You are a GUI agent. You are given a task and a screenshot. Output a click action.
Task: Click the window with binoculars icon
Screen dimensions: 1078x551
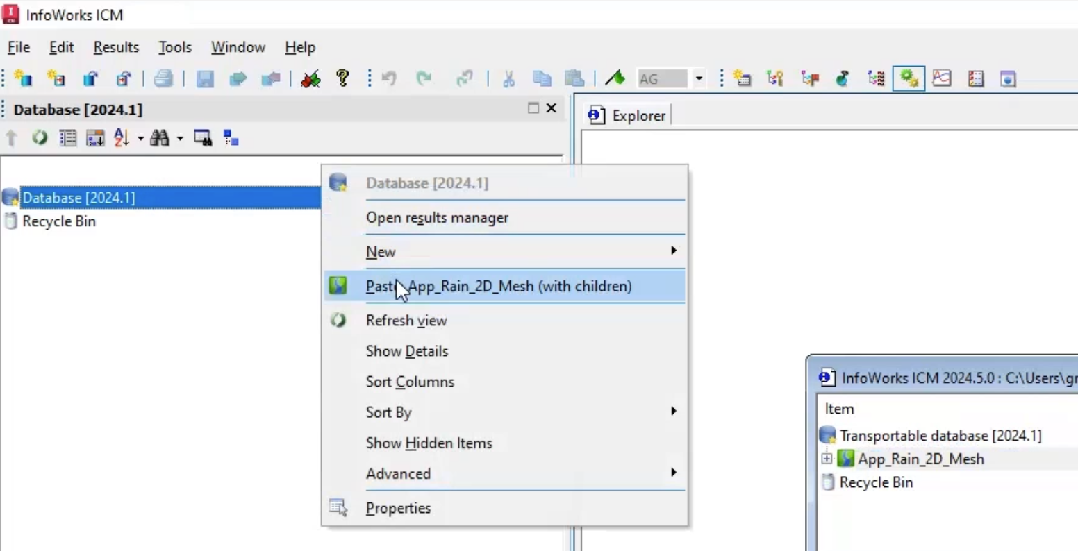(204, 138)
